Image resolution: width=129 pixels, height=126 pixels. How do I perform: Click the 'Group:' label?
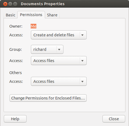(x=16, y=49)
